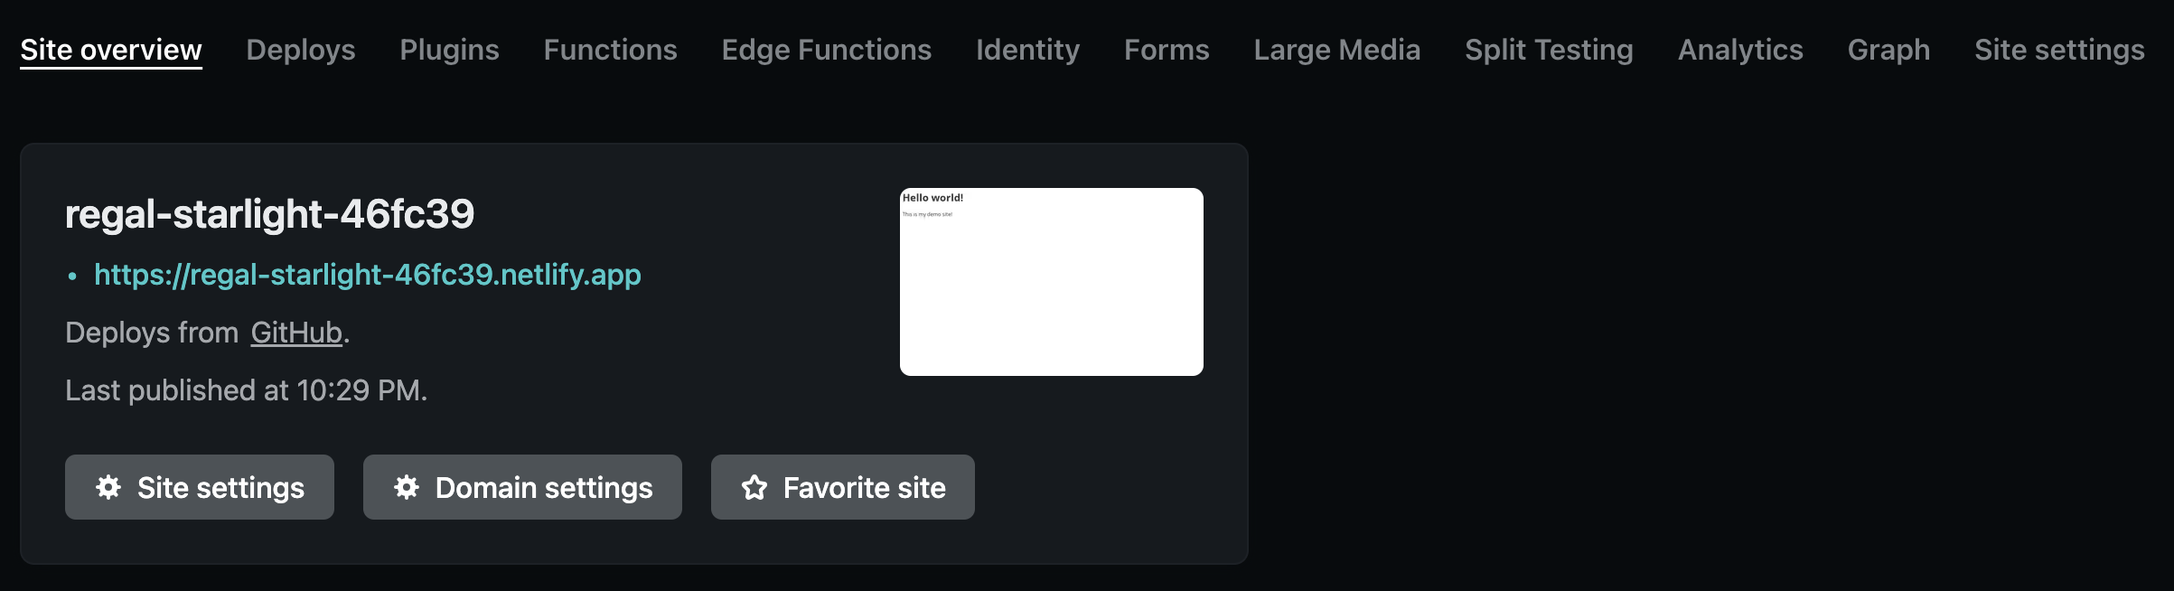Open Domain settings for the site
Image resolution: width=2174 pixels, height=591 pixels.
point(521,487)
